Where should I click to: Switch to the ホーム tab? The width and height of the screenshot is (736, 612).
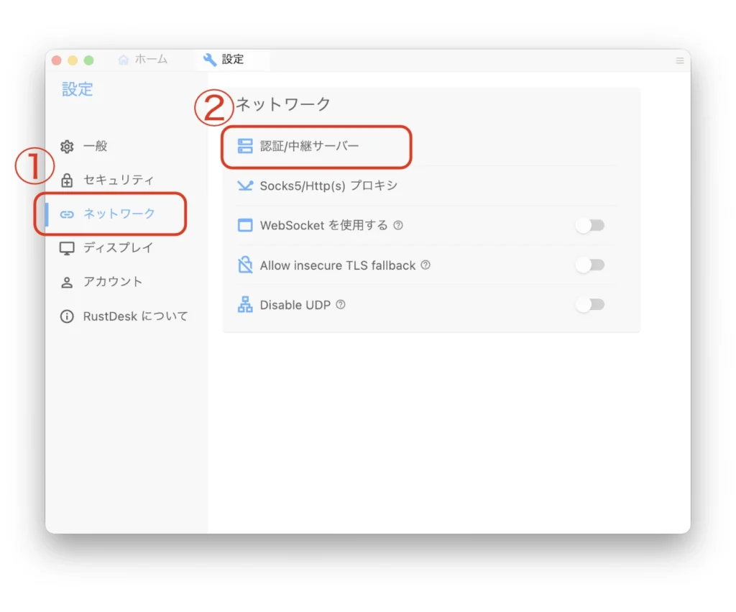(x=143, y=60)
